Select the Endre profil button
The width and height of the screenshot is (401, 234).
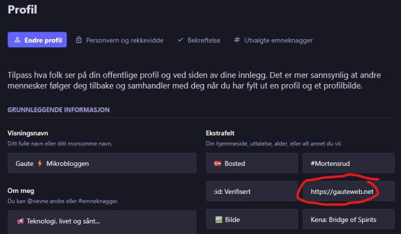pos(37,40)
